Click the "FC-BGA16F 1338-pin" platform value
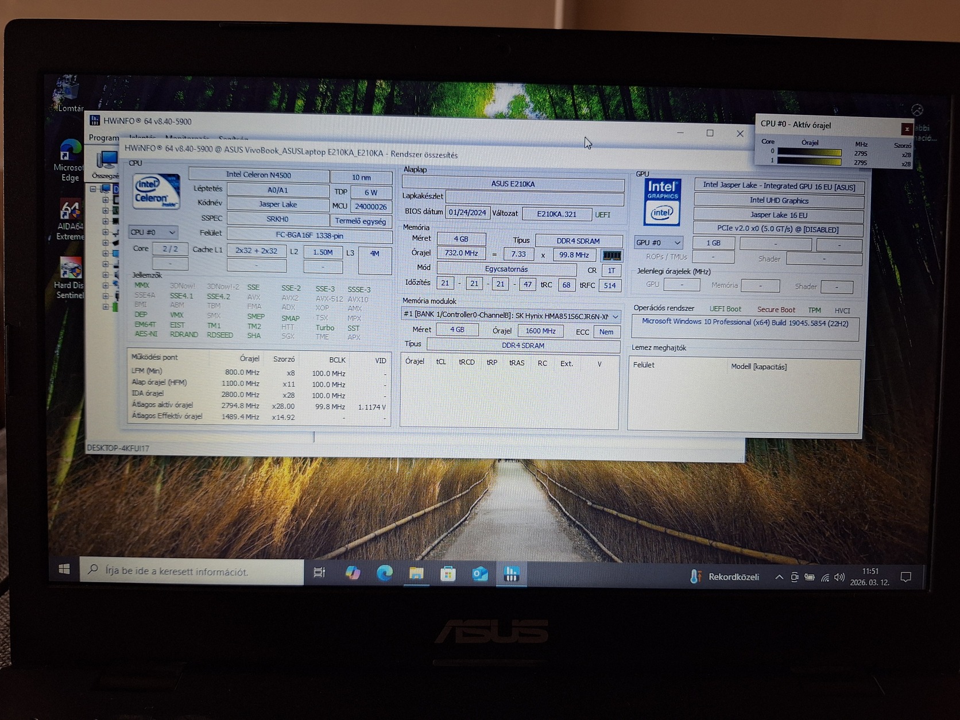The width and height of the screenshot is (960, 720). tap(309, 235)
